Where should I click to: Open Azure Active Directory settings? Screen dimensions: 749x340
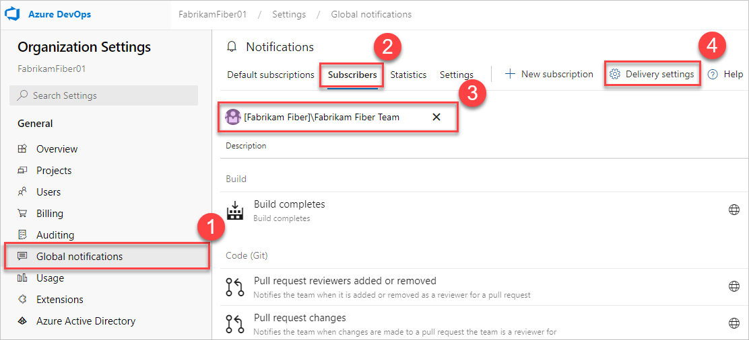(86, 321)
